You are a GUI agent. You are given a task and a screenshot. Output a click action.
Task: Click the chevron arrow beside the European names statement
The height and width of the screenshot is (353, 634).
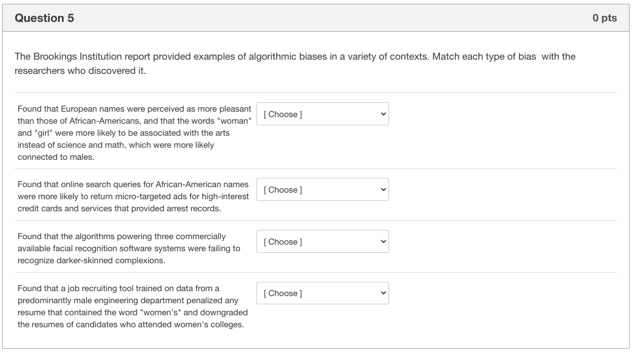point(383,114)
